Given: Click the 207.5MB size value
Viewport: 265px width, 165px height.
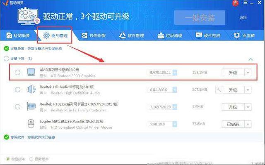Looking at the screenshot, I should 200,90.
